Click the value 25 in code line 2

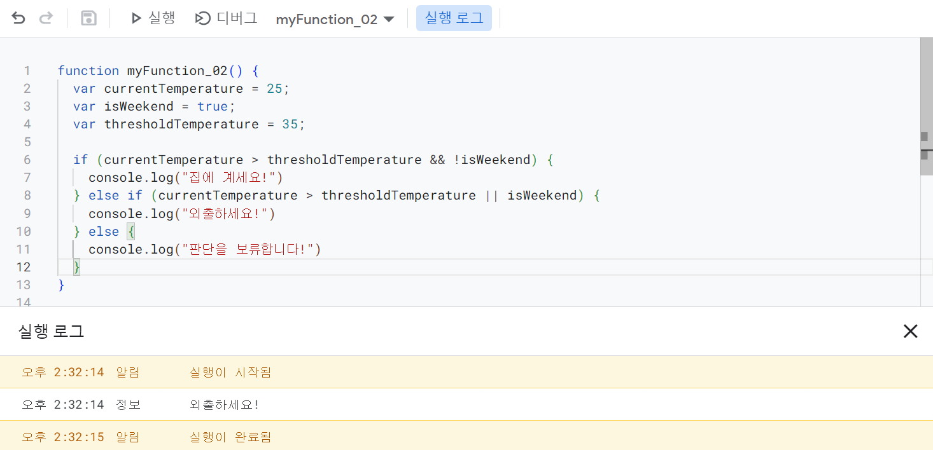pos(274,88)
